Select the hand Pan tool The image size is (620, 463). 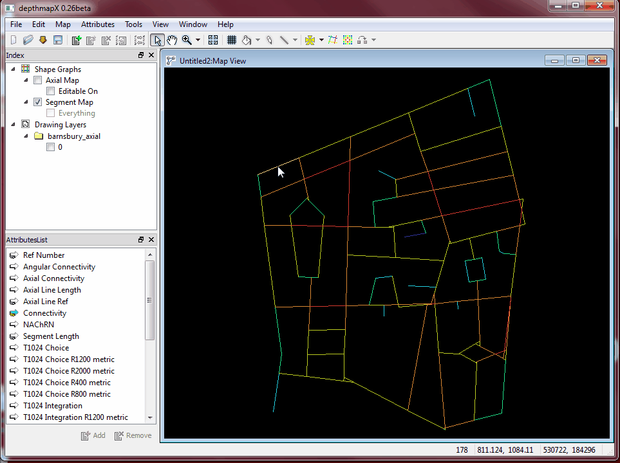point(172,40)
